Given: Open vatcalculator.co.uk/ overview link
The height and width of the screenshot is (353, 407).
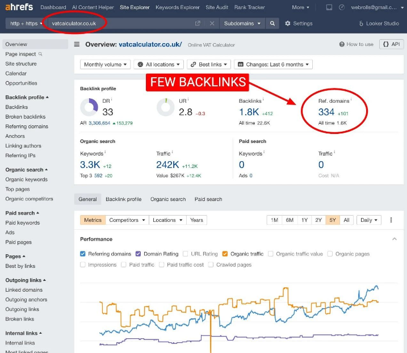Looking at the screenshot, I should 150,44.
